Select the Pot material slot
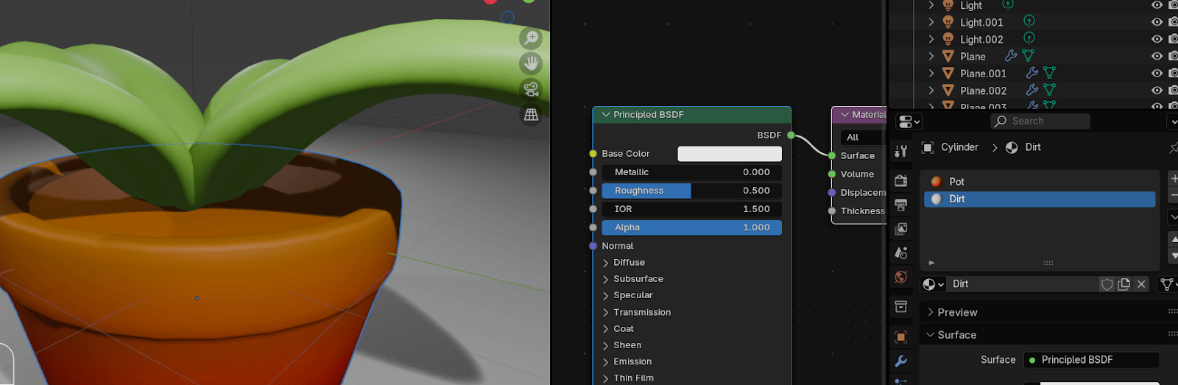This screenshot has width=1178, height=385. (956, 181)
